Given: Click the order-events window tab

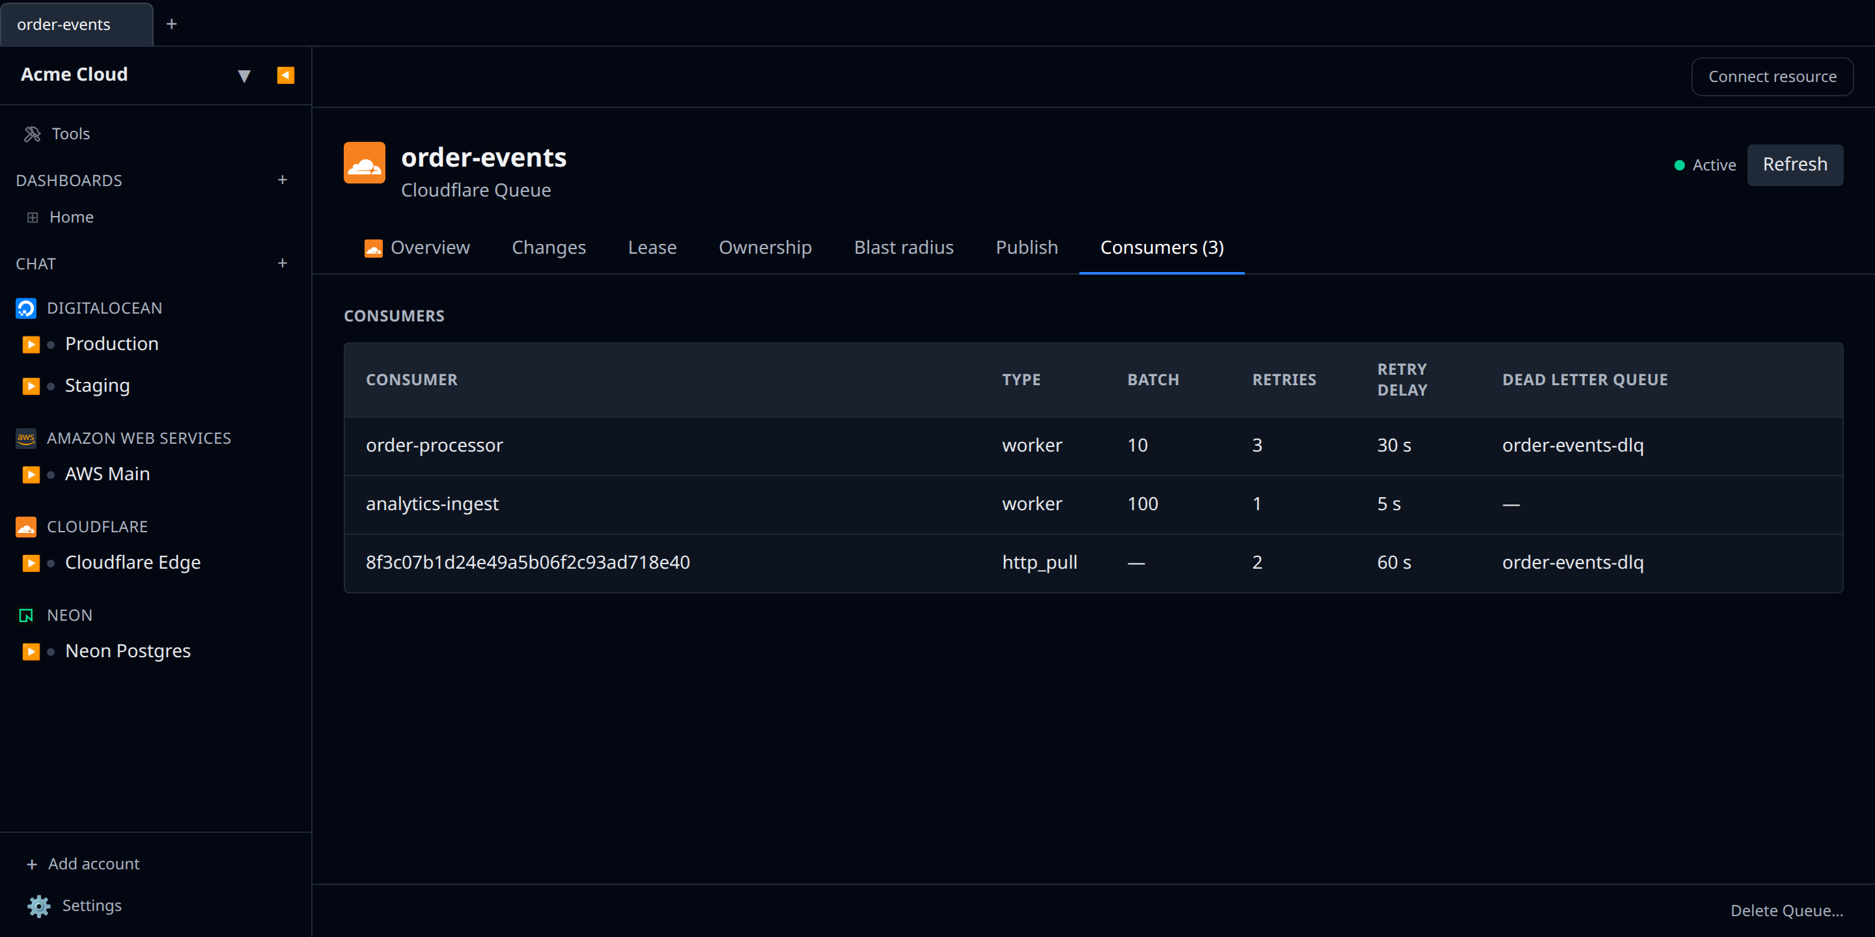Looking at the screenshot, I should click(x=76, y=24).
